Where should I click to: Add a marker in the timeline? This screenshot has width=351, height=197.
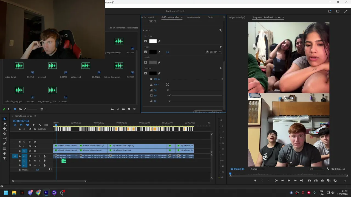click(34, 125)
